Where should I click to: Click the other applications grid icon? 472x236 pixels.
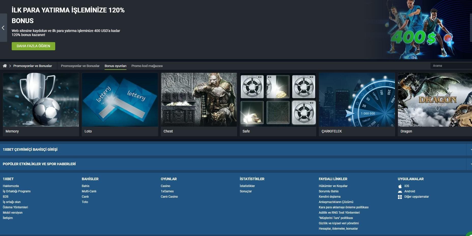point(400,197)
